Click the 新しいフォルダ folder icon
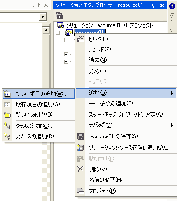177x201 pixels. (x=7, y=115)
